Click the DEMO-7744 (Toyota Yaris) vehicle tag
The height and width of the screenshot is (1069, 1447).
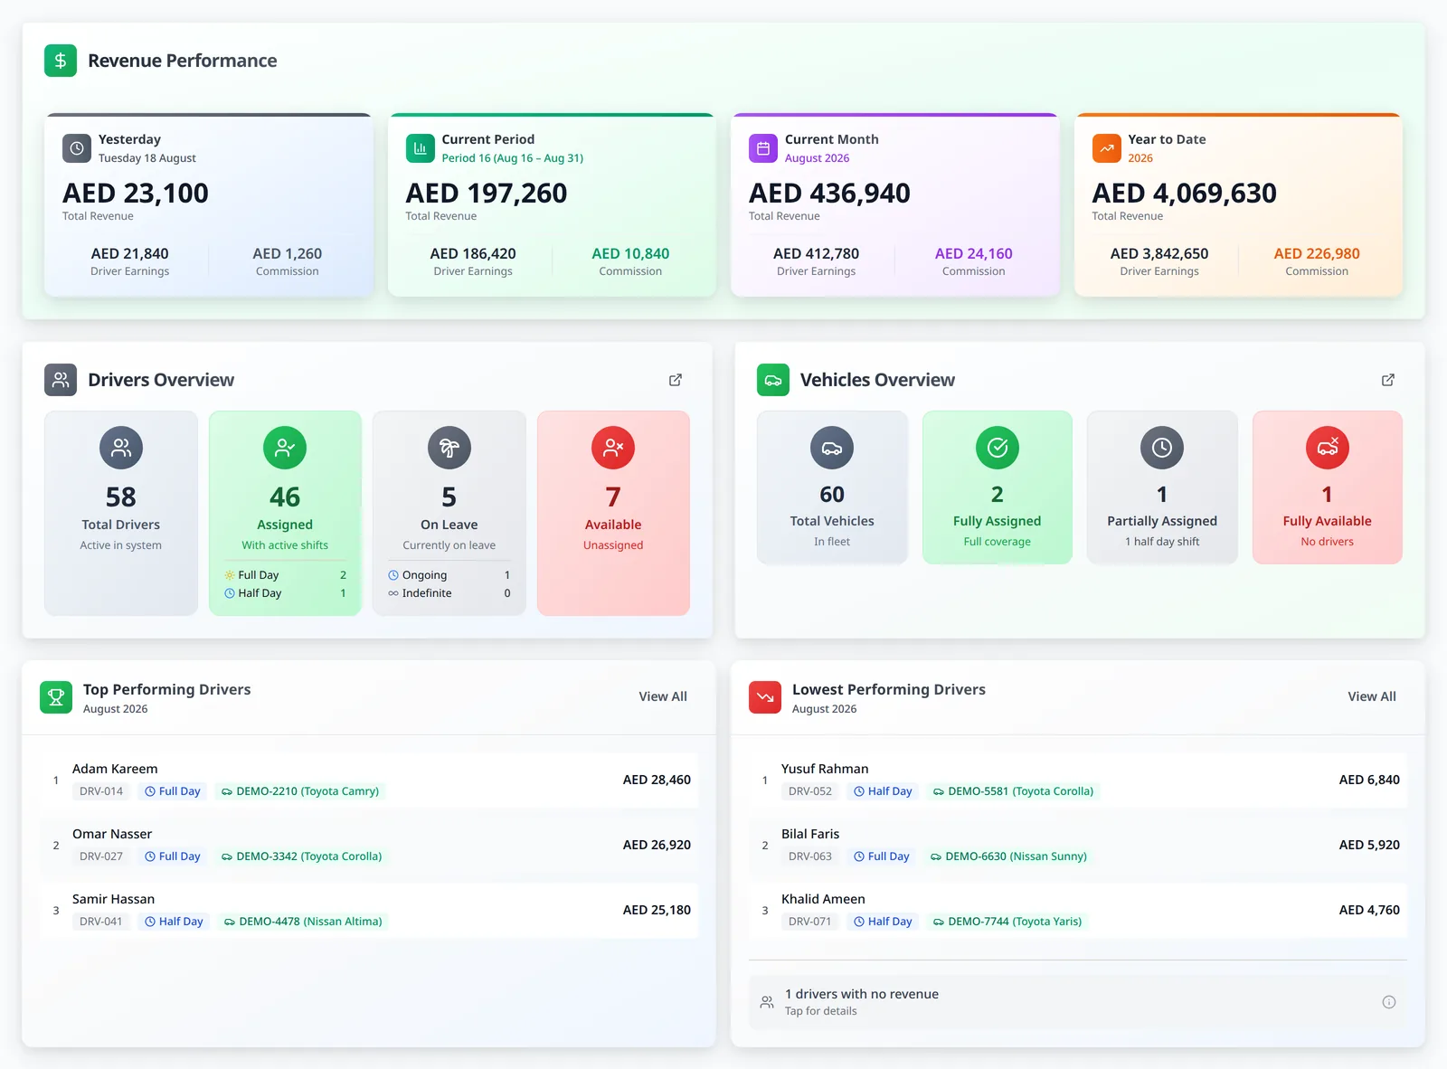[1007, 922]
